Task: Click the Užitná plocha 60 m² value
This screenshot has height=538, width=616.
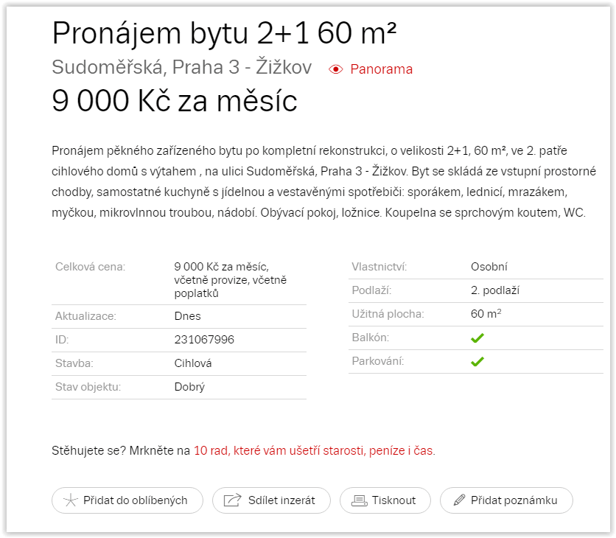Action: pyautogui.click(x=486, y=314)
